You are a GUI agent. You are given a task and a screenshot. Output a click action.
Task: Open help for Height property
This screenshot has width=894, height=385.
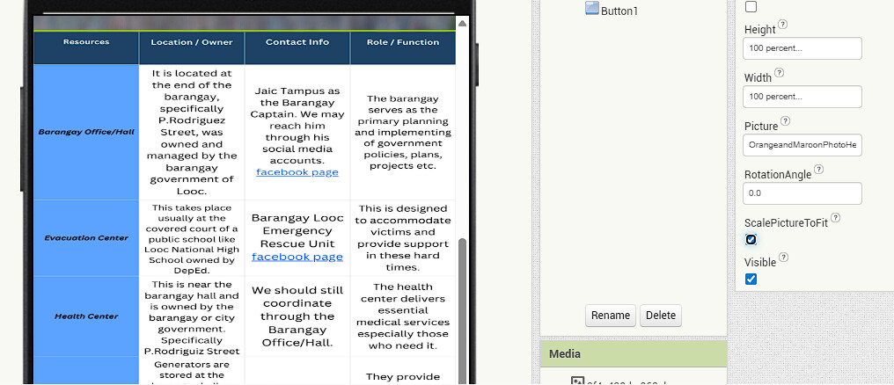pos(783,25)
